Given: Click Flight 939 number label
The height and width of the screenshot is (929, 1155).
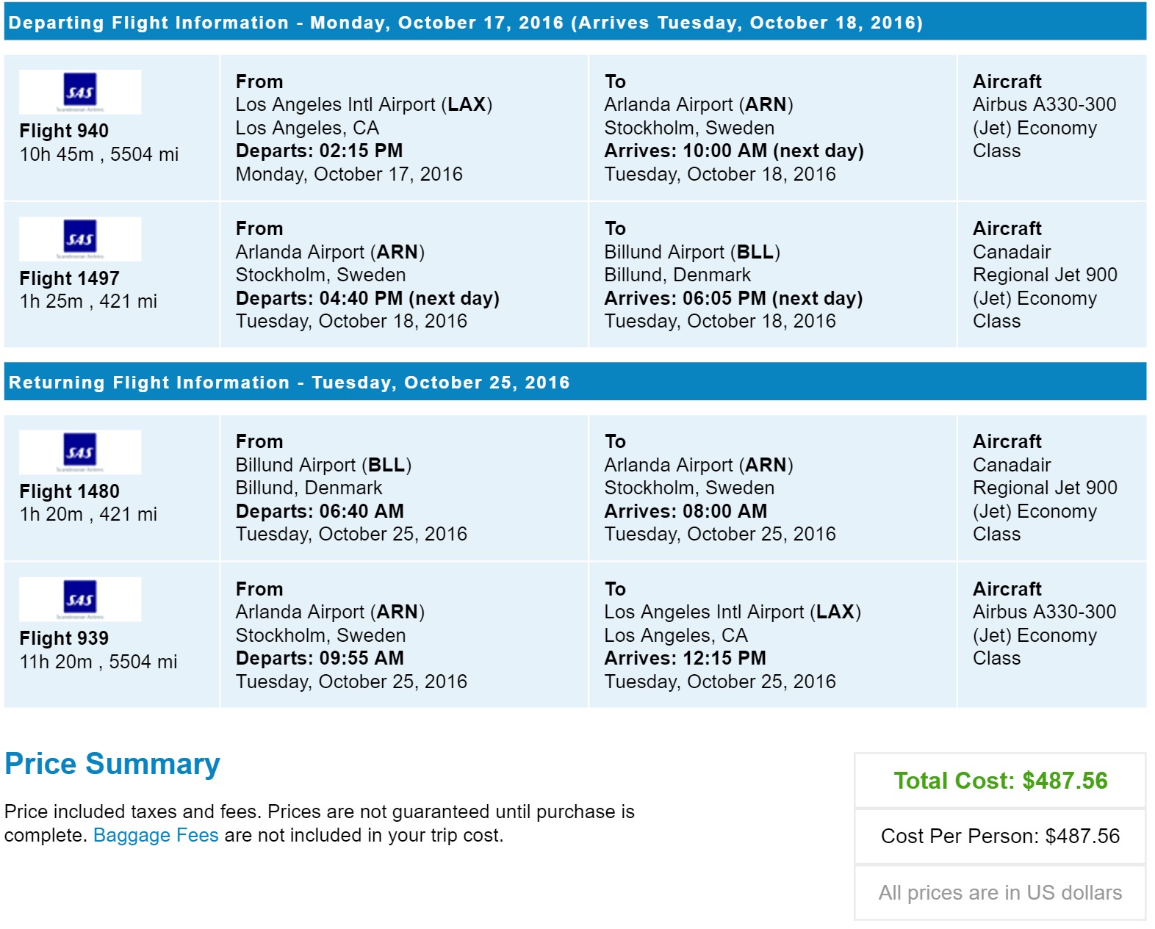Looking at the screenshot, I should (x=64, y=638).
